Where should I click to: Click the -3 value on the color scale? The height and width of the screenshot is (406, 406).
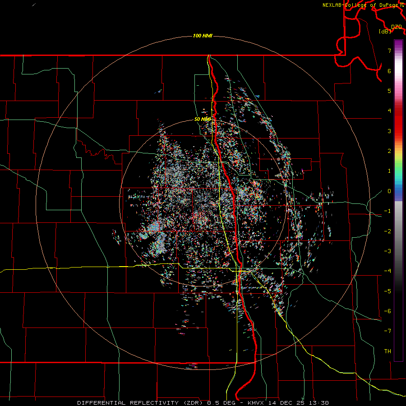[x=388, y=251]
